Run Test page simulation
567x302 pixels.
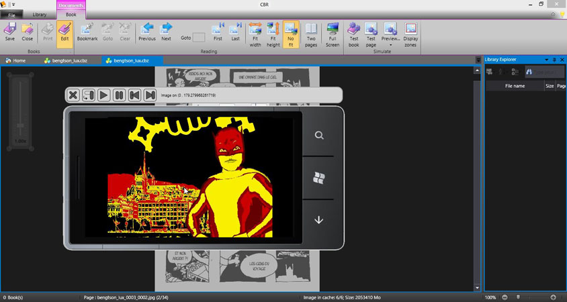371,35
